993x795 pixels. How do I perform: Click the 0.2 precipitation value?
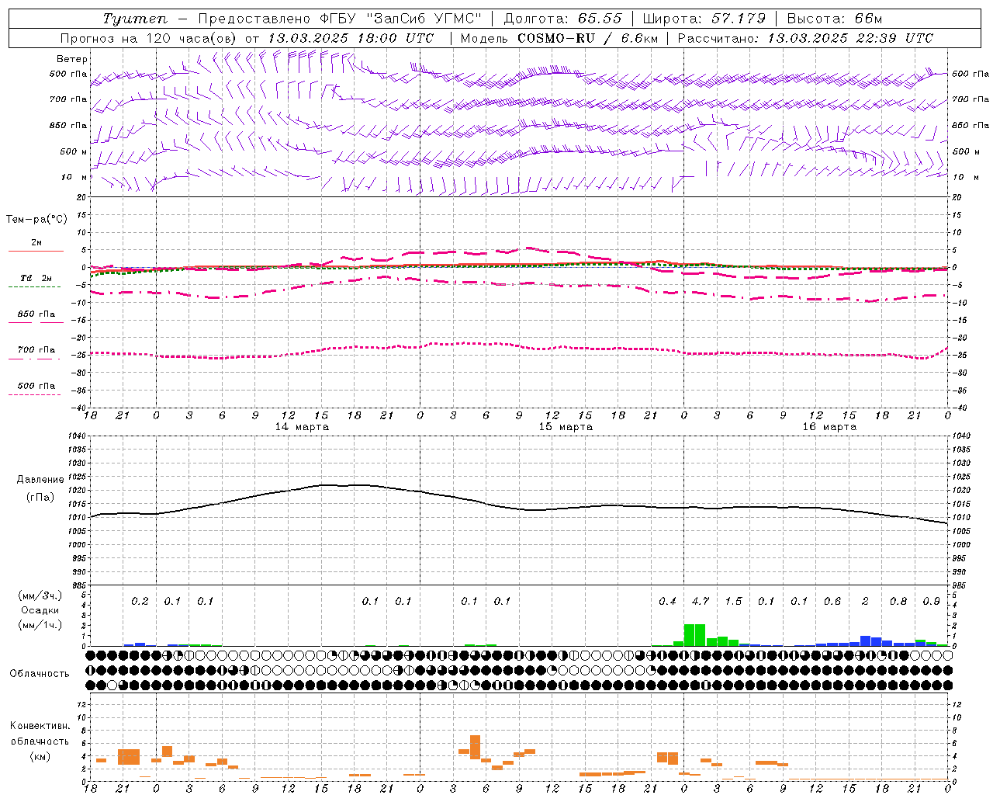click(140, 602)
